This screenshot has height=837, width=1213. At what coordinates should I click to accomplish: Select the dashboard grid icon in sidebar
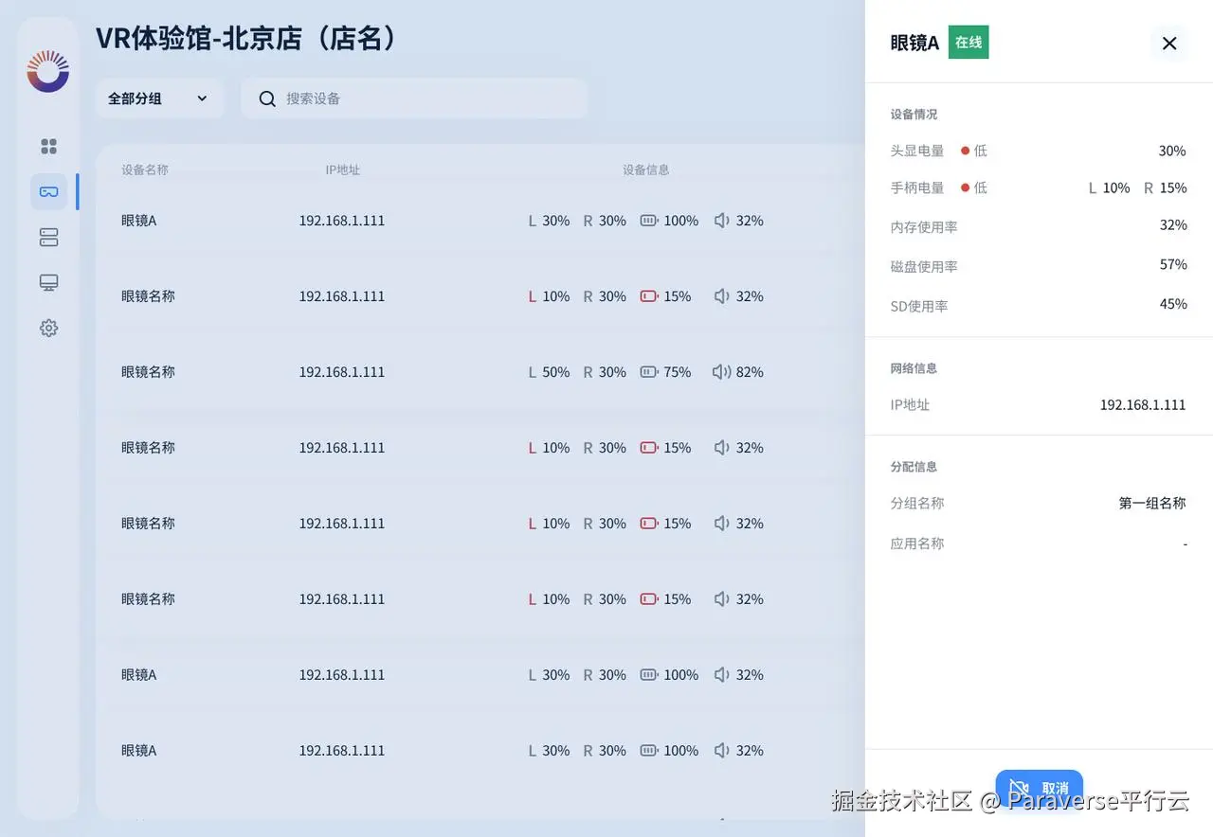pos(48,146)
